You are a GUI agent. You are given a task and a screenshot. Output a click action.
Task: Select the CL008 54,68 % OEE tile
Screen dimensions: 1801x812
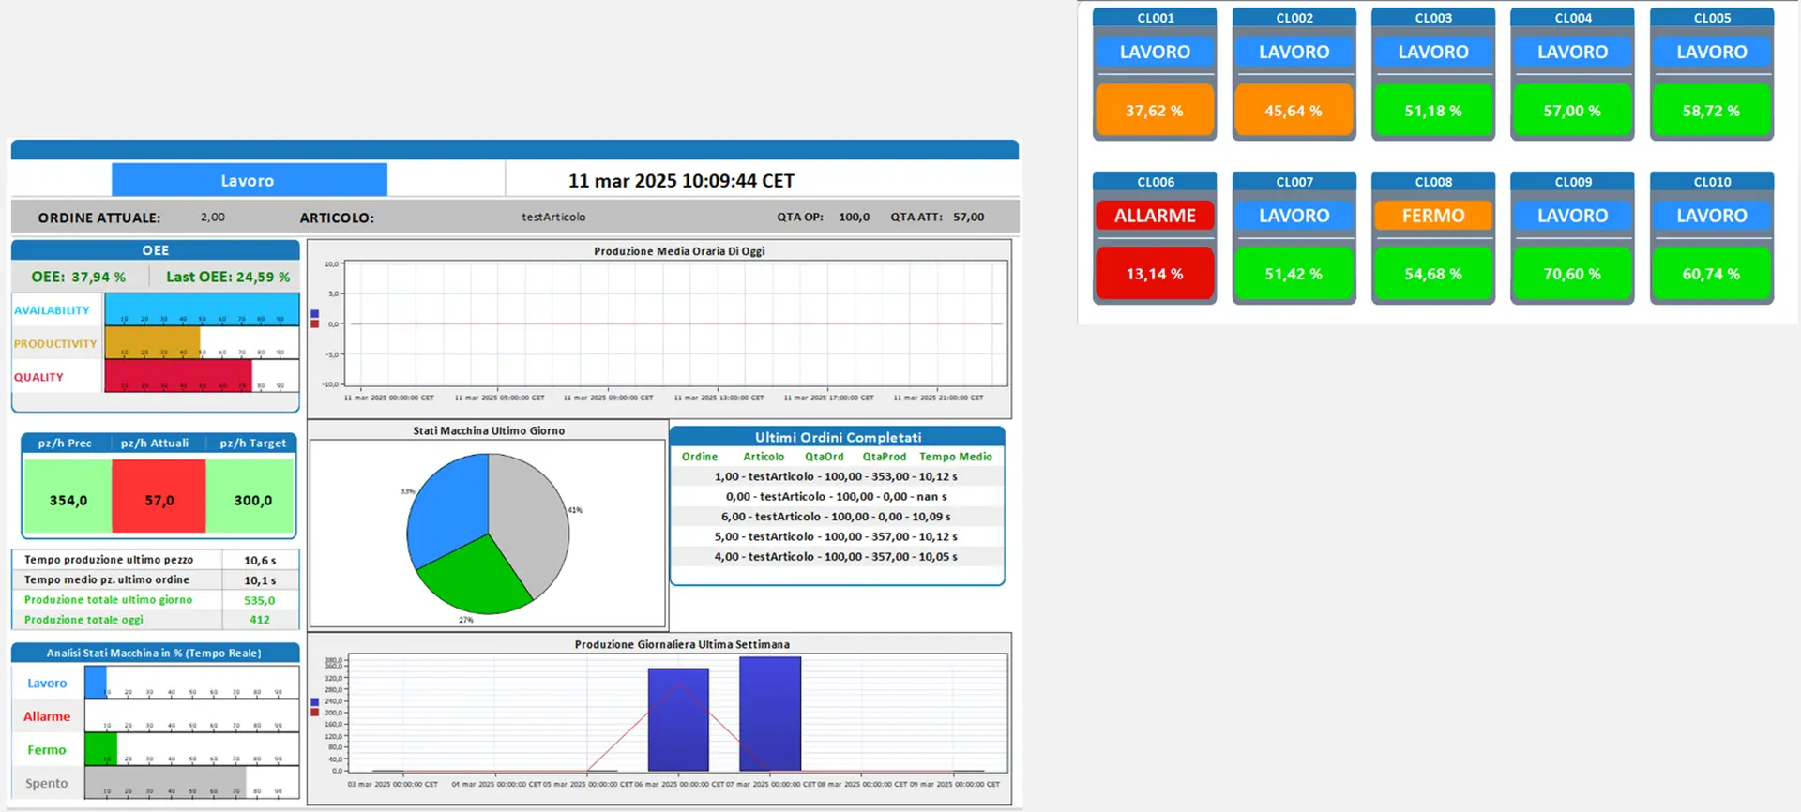(1433, 274)
